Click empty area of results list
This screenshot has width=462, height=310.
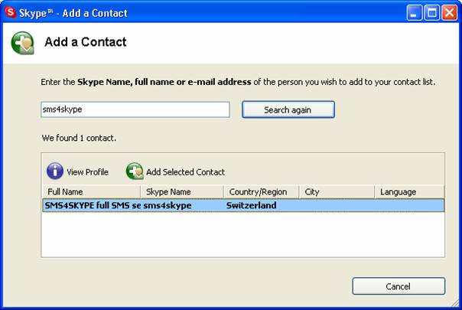click(x=243, y=234)
